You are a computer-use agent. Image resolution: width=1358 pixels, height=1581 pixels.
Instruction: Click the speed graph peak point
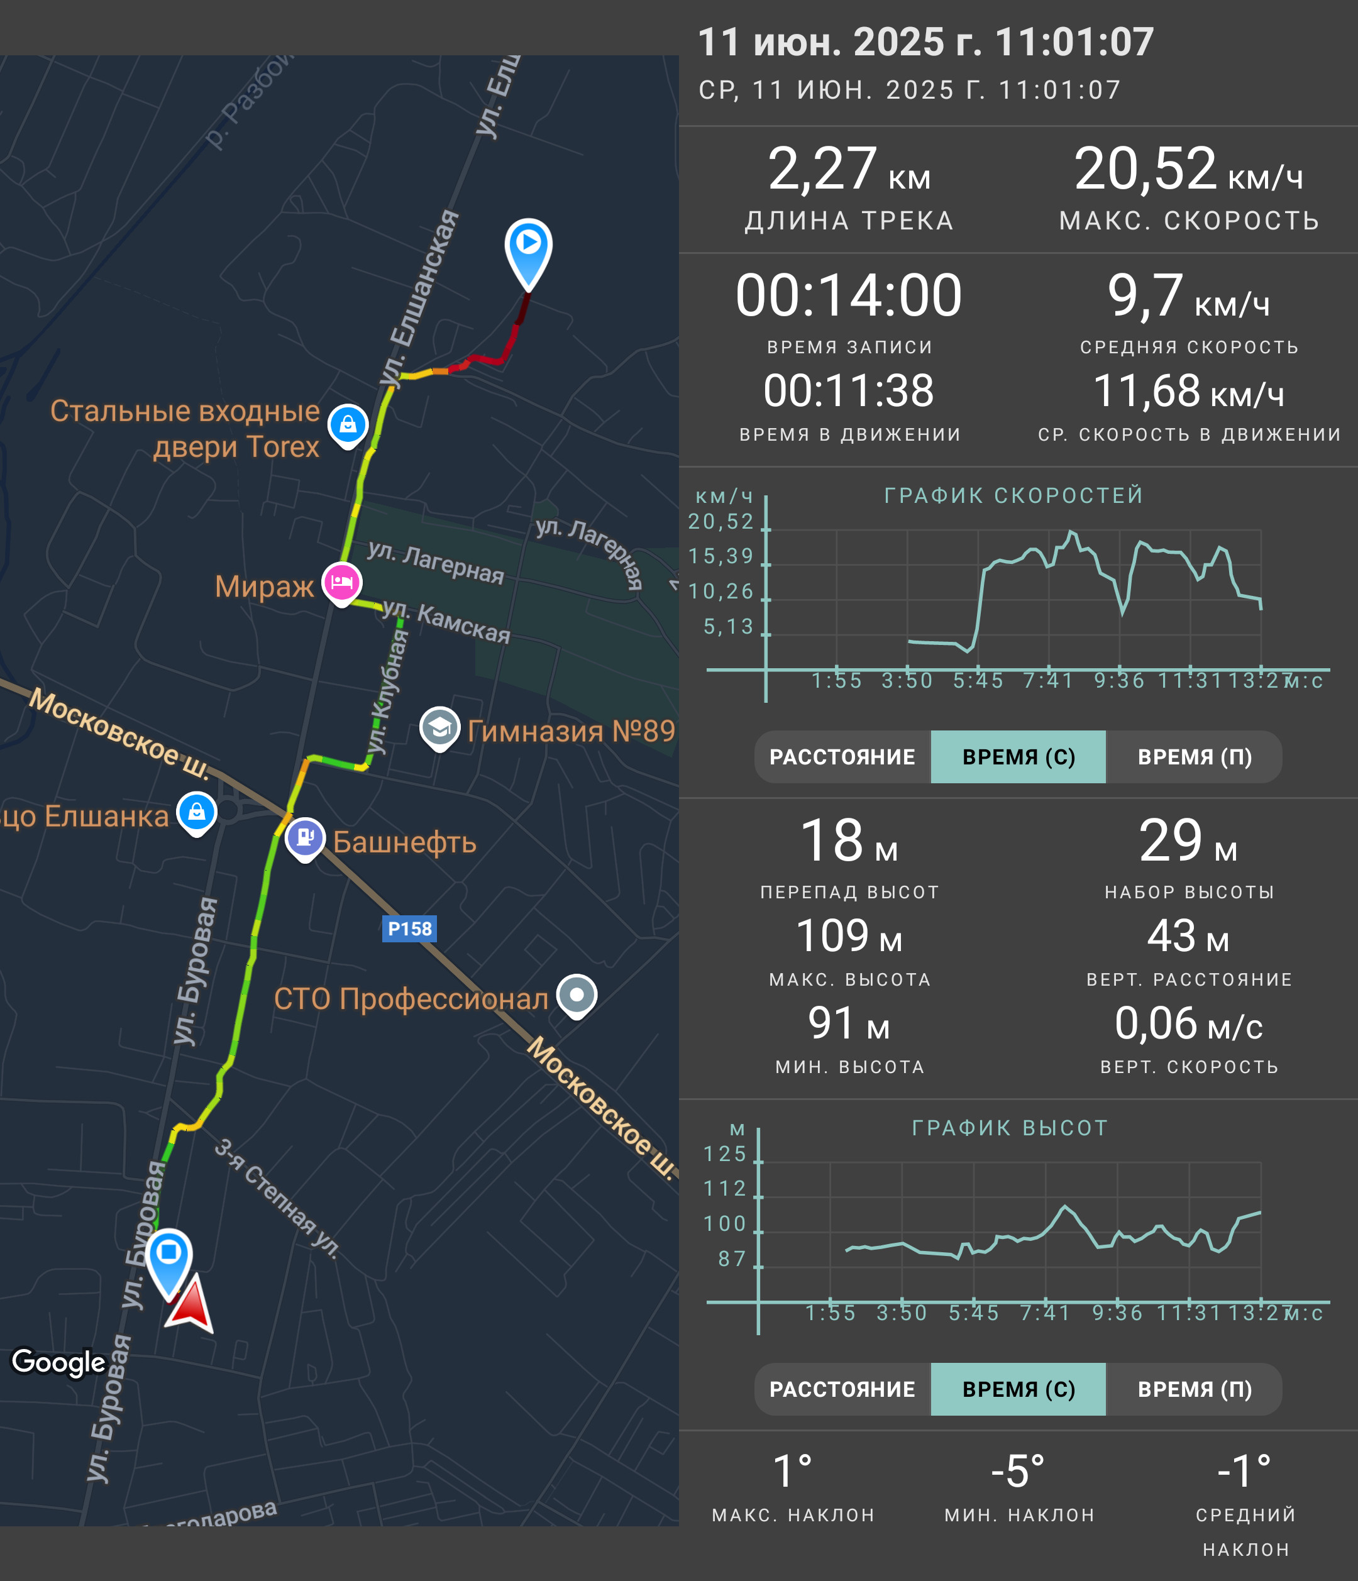tap(1072, 531)
